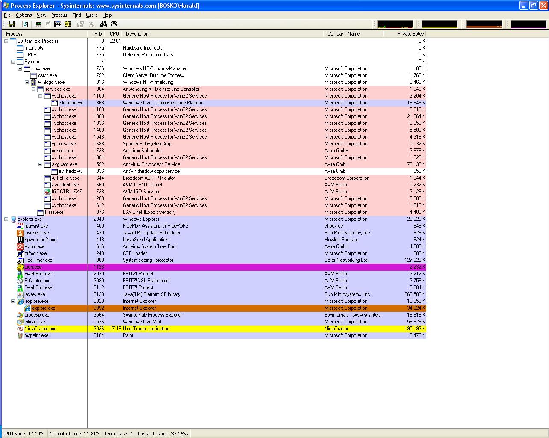Click the Java icon beside jusched.exe
Viewport: 549px width, 438px height.
pos(20,233)
